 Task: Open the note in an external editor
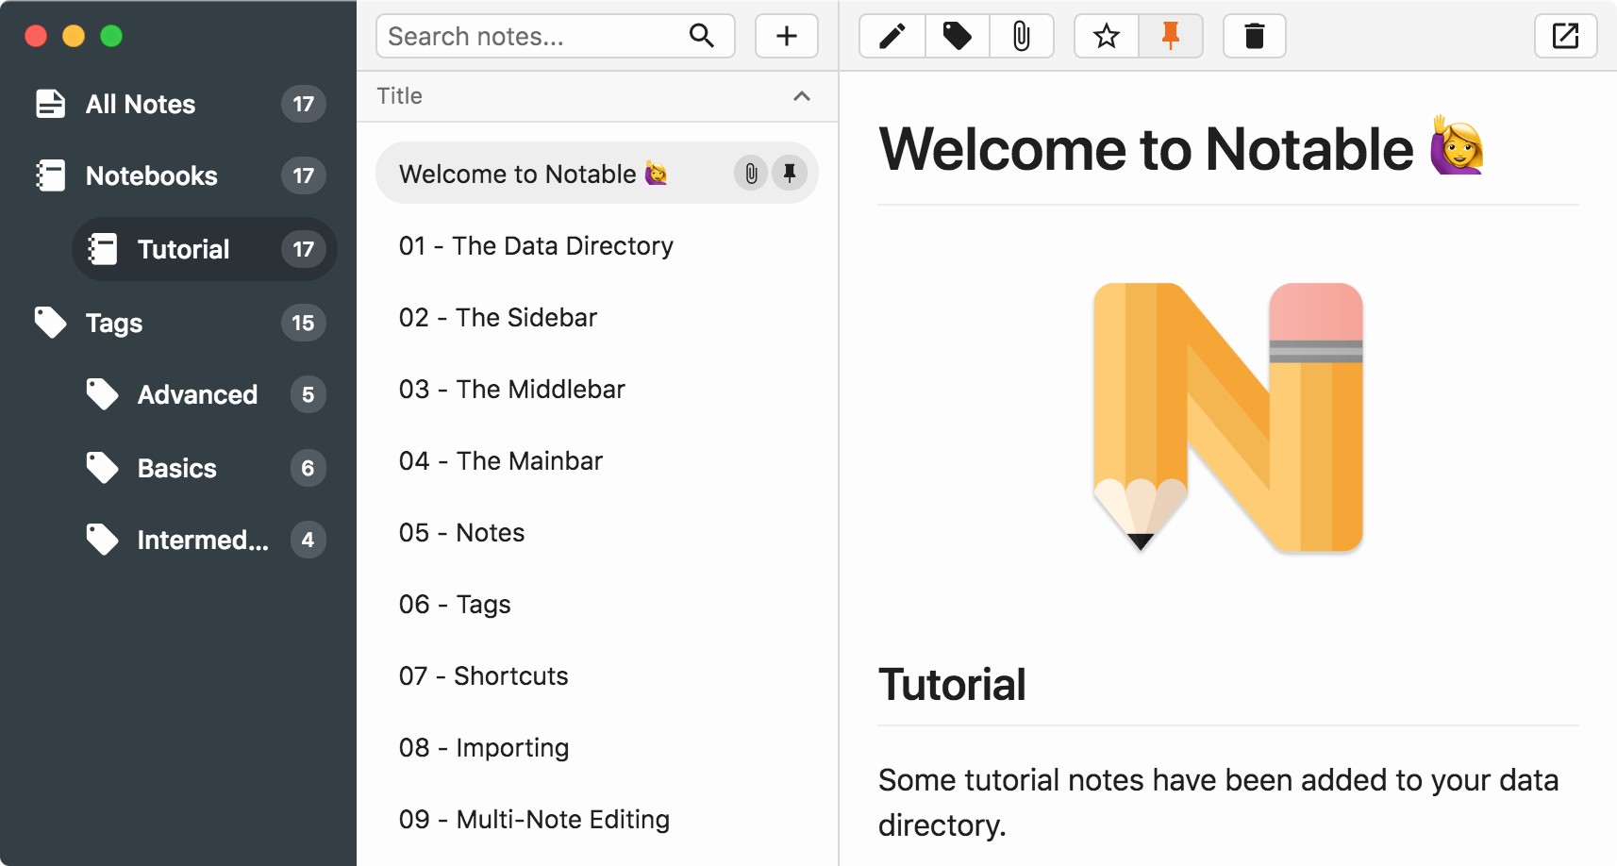coord(1565,36)
